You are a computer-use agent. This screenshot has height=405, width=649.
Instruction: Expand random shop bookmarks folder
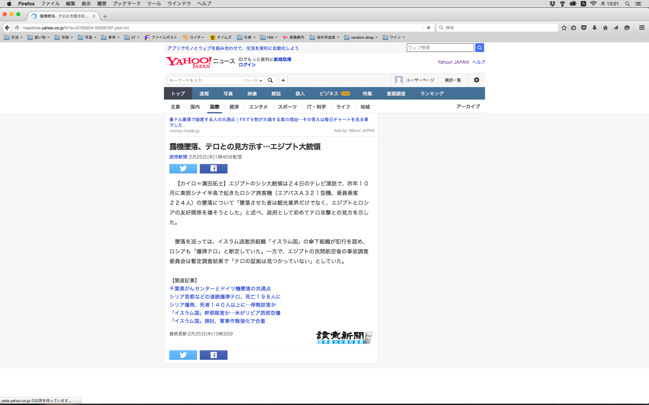click(x=361, y=37)
